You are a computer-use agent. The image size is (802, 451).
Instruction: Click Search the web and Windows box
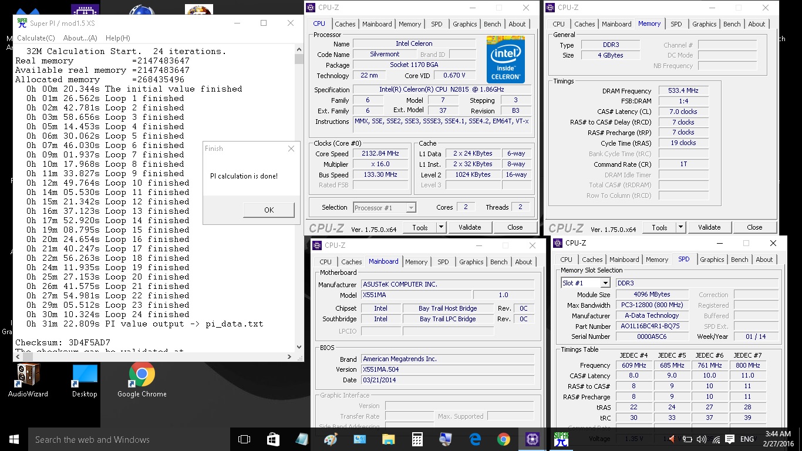[x=129, y=439]
